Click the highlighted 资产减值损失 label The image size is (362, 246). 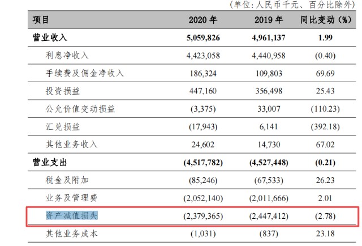click(x=72, y=215)
